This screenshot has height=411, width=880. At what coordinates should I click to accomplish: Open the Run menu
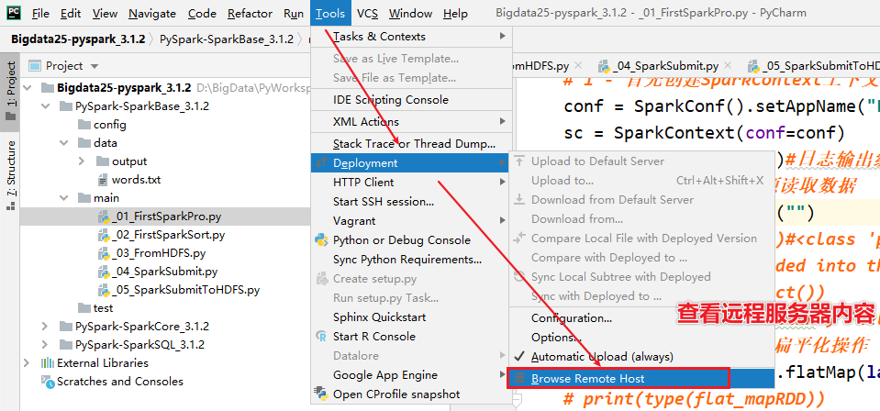(294, 14)
